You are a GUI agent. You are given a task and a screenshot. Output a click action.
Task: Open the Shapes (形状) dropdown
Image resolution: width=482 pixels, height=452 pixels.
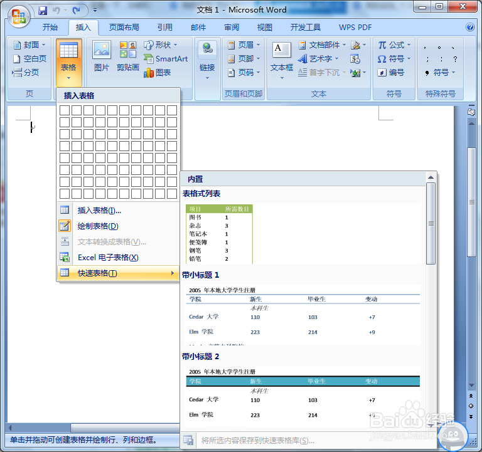[161, 45]
